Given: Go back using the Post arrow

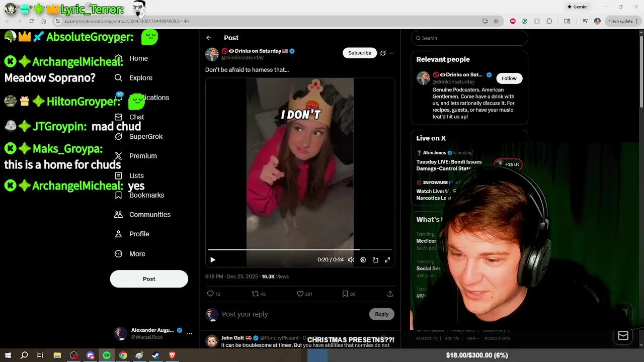Looking at the screenshot, I should (x=209, y=38).
